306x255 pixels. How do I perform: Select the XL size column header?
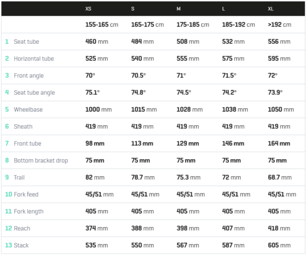tap(270, 9)
